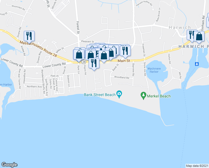Click the shopping bag marker in Harwich Port

[x=199, y=36]
